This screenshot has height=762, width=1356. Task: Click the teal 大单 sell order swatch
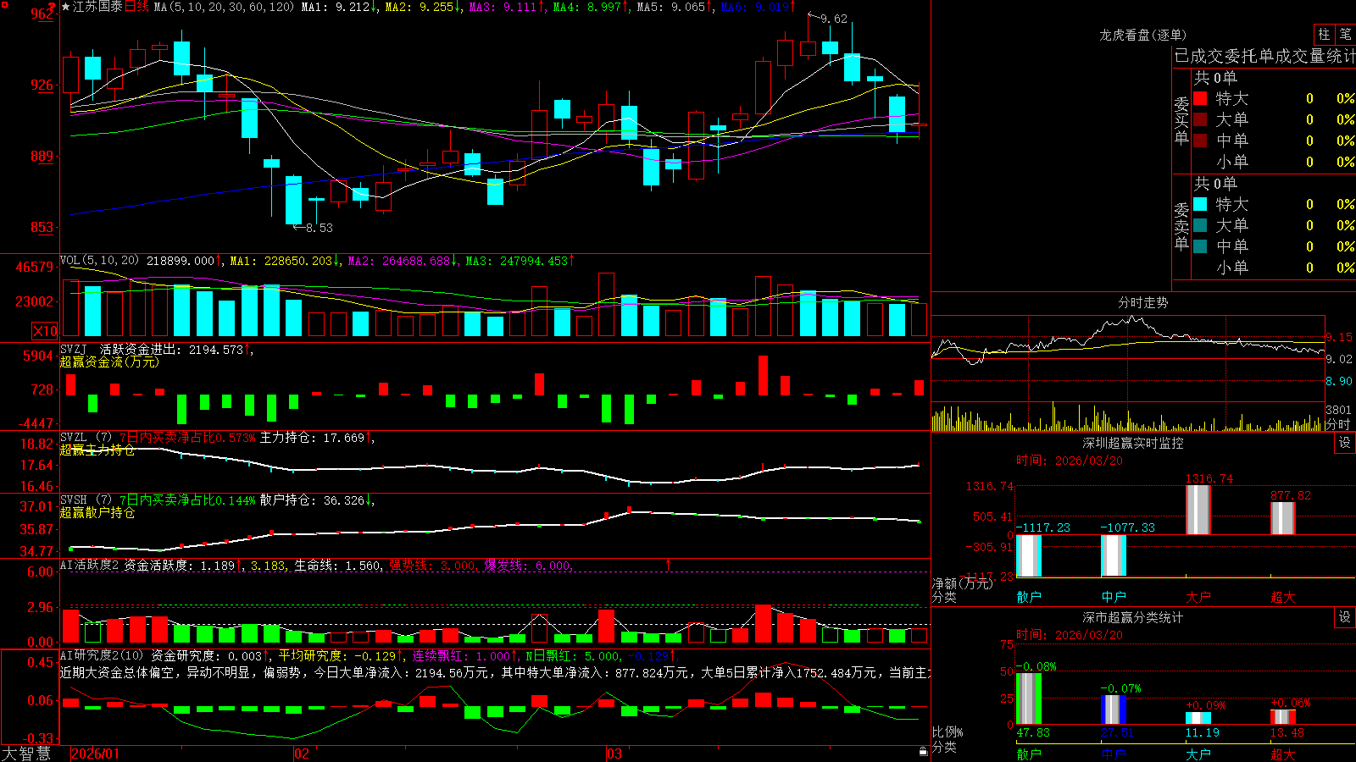pyautogui.click(x=1200, y=225)
